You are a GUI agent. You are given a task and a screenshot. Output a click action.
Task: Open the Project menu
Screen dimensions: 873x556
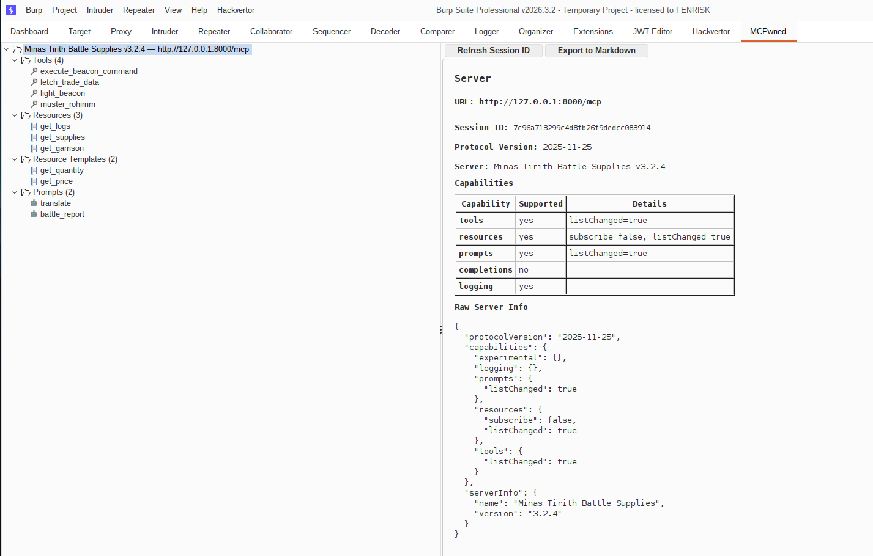(64, 10)
